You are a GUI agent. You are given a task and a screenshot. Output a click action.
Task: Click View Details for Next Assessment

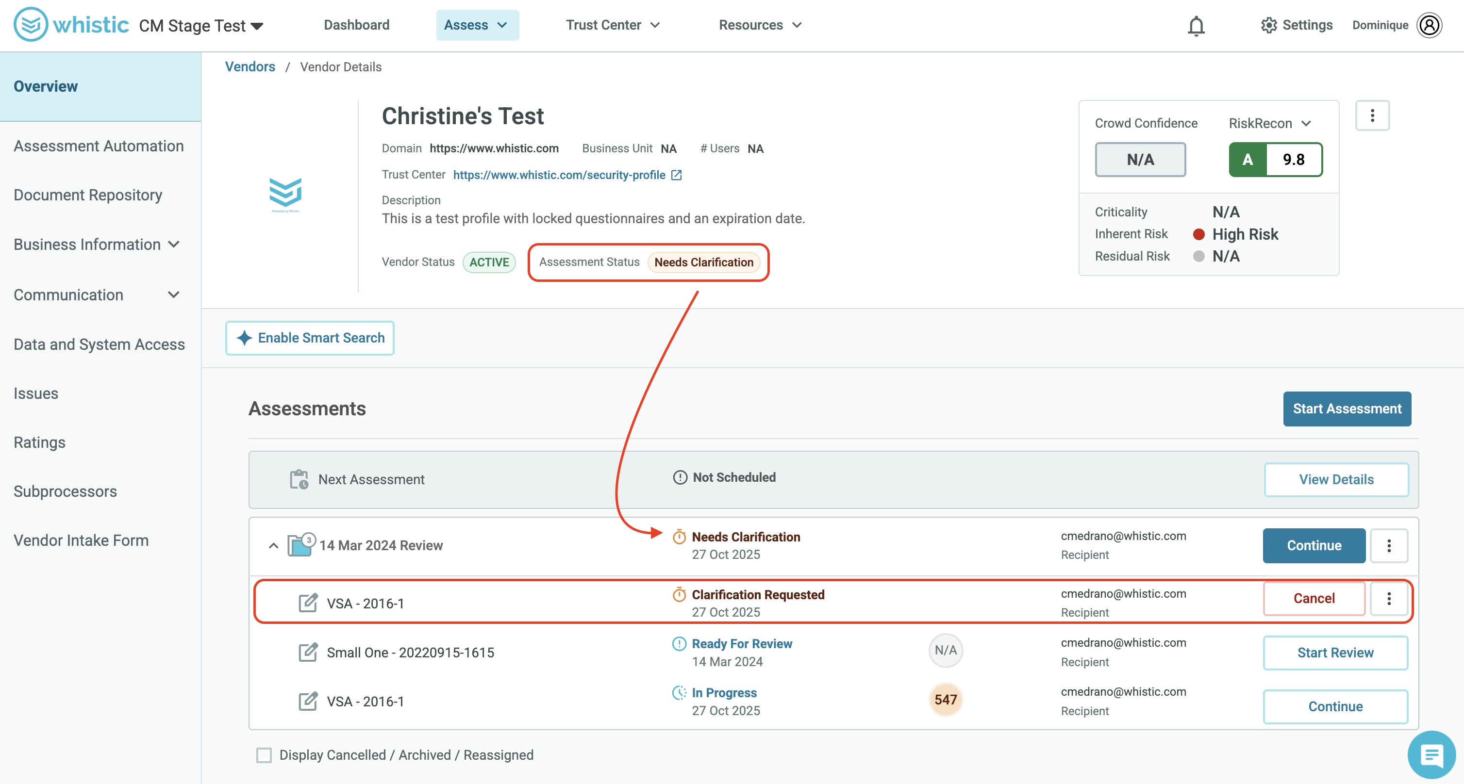1335,479
